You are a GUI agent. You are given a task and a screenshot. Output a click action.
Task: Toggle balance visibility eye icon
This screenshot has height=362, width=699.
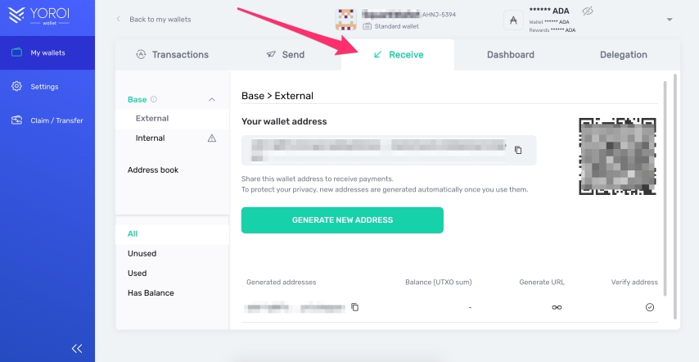(x=587, y=11)
